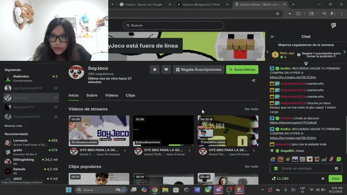Expand the top gifters leaderboard
Image resolution: width=347 pixels, height=195 pixels.
pos(306,63)
